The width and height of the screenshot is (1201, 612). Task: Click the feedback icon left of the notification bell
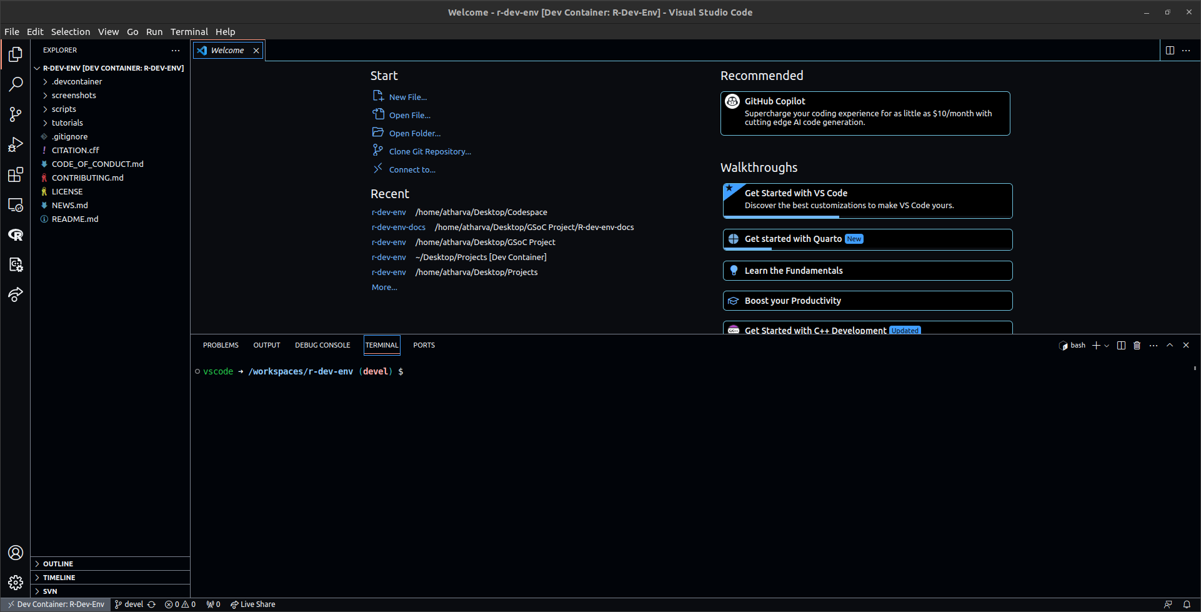(1168, 604)
